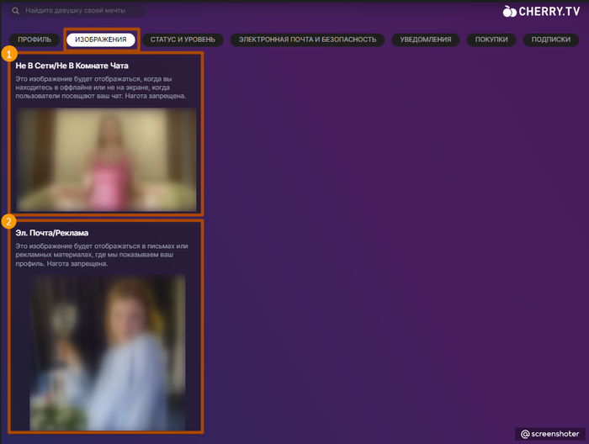This screenshot has width=589, height=444.
Task: Click the description text under Эл. Почта/Реклама
Action: tap(101, 255)
